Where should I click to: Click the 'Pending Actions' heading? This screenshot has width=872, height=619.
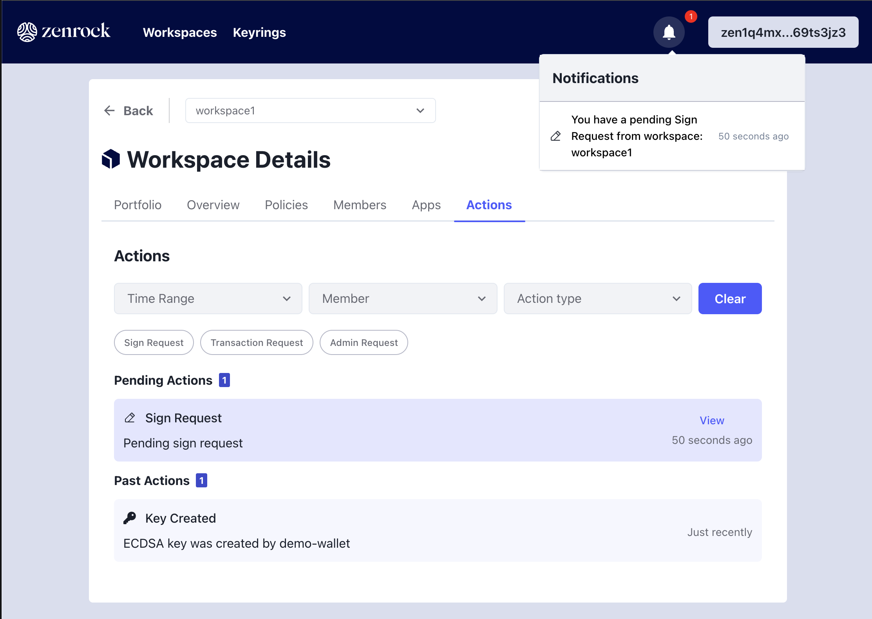pyautogui.click(x=163, y=380)
